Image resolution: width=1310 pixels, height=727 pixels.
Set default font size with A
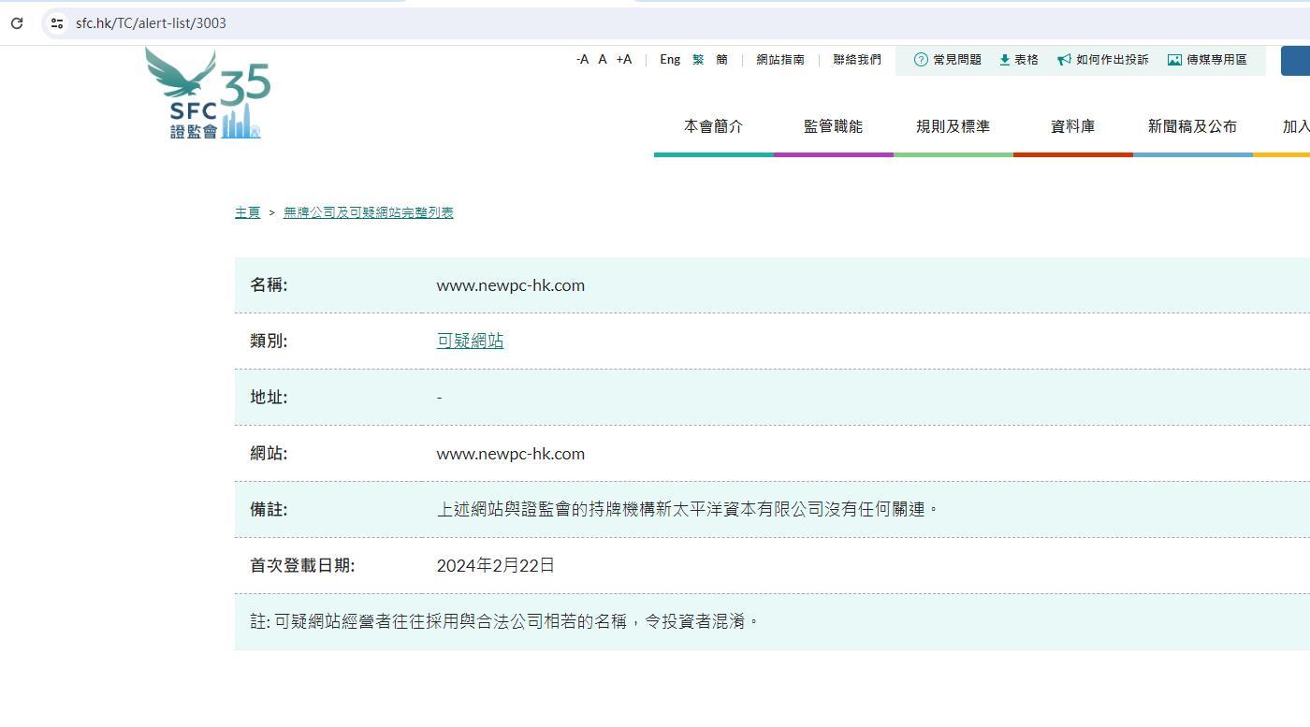point(603,60)
